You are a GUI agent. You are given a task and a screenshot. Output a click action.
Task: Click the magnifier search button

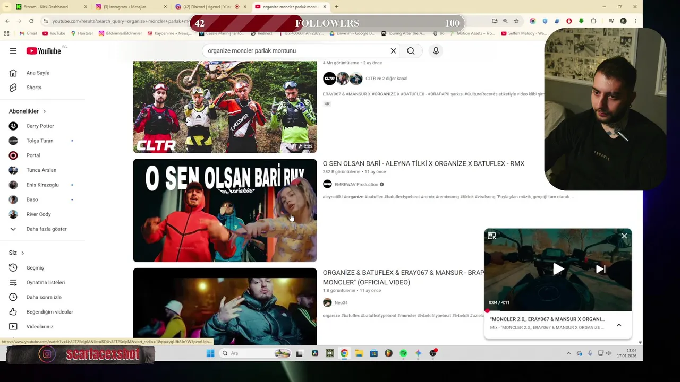pos(411,51)
